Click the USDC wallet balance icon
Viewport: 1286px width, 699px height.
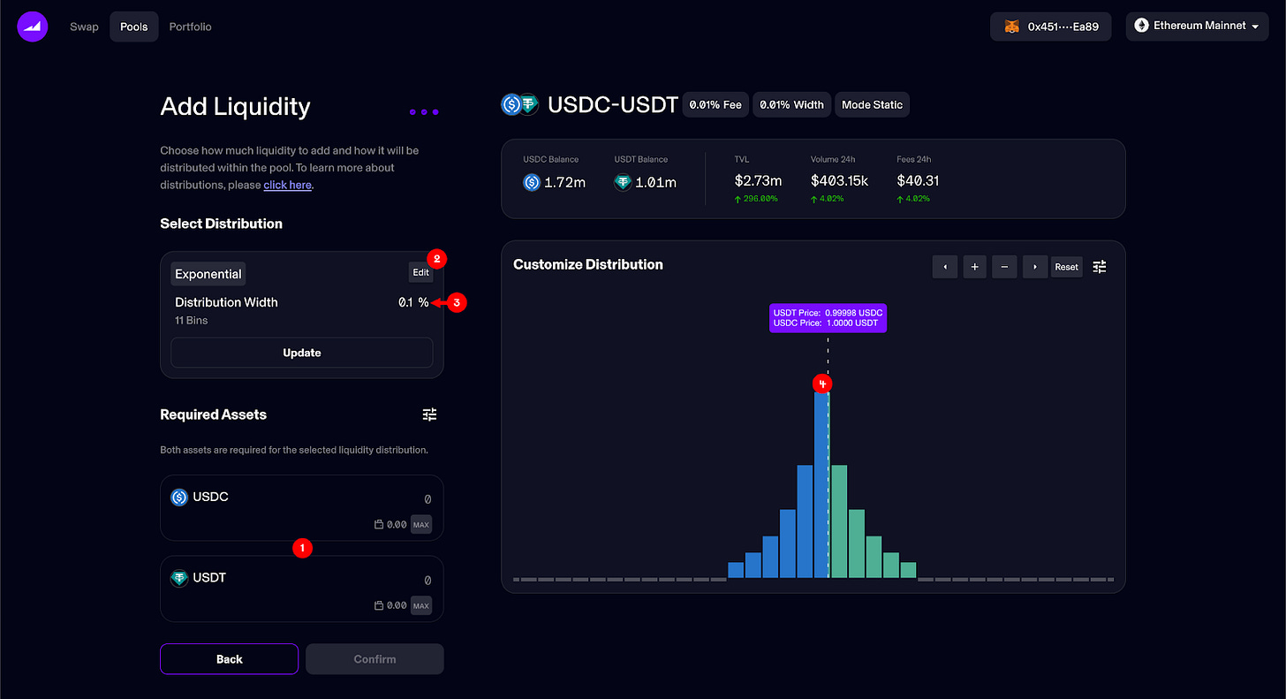[x=379, y=525]
